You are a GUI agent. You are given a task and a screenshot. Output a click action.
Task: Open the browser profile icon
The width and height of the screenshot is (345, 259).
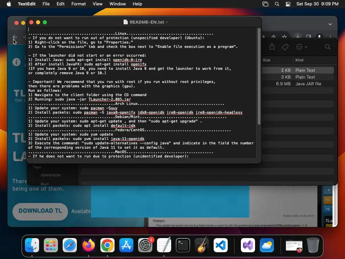tap(319, 36)
